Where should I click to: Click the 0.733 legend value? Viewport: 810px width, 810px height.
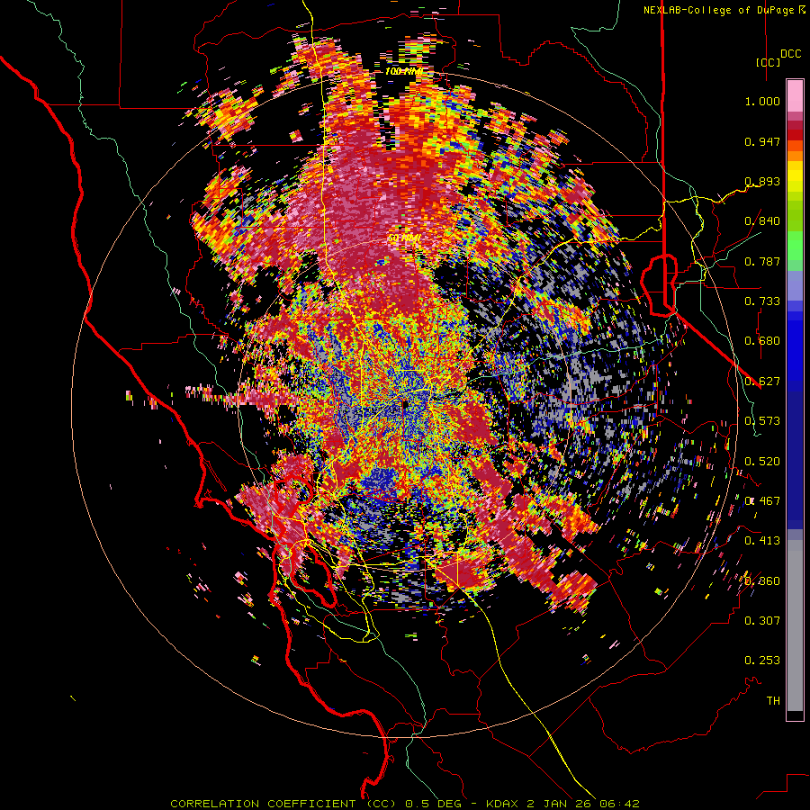pyautogui.click(x=762, y=301)
